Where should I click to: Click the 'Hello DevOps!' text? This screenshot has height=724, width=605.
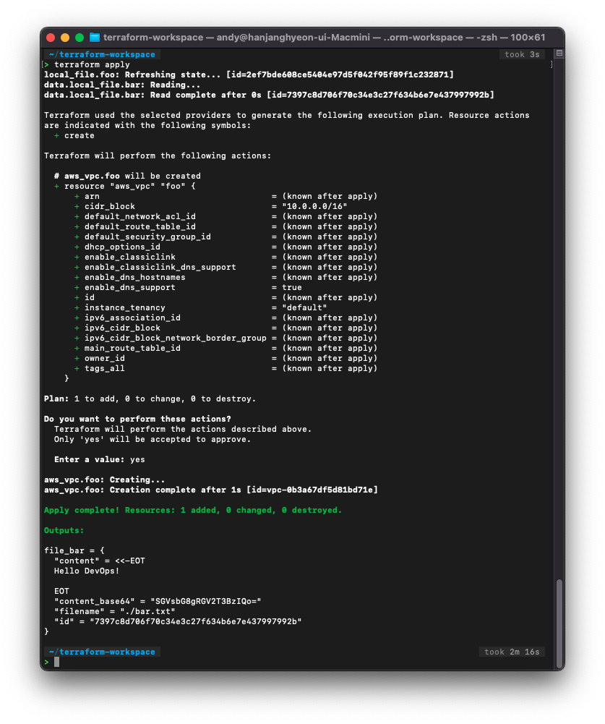pyautogui.click(x=87, y=571)
